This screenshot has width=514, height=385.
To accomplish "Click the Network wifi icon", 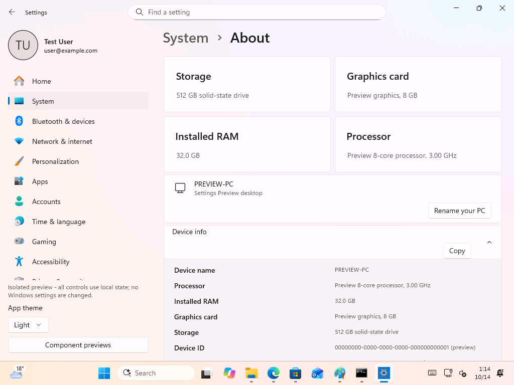I will tap(19, 141).
